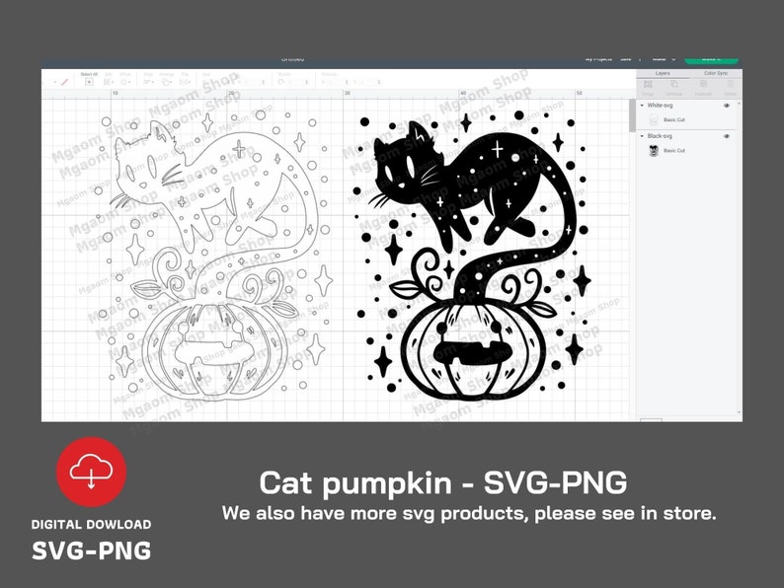This screenshot has width=784, height=588.
Task: Open the Align dropdown
Action: [149, 82]
